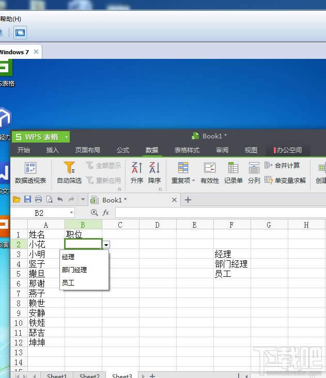The height and width of the screenshot is (378, 326).
Task: Click the fullscreen icon in VM toolbar
Action: coord(20,33)
